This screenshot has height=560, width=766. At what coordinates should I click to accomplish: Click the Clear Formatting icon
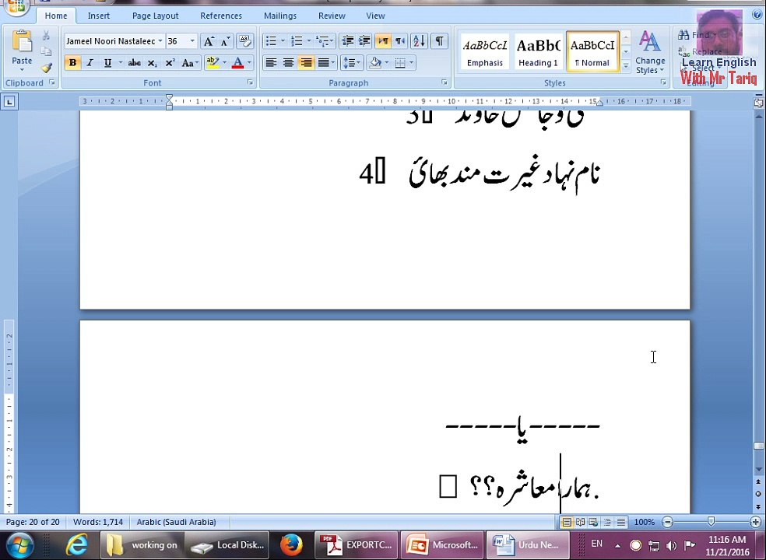(x=244, y=41)
